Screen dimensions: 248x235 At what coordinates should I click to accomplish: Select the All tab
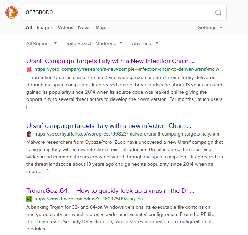coord(29,27)
